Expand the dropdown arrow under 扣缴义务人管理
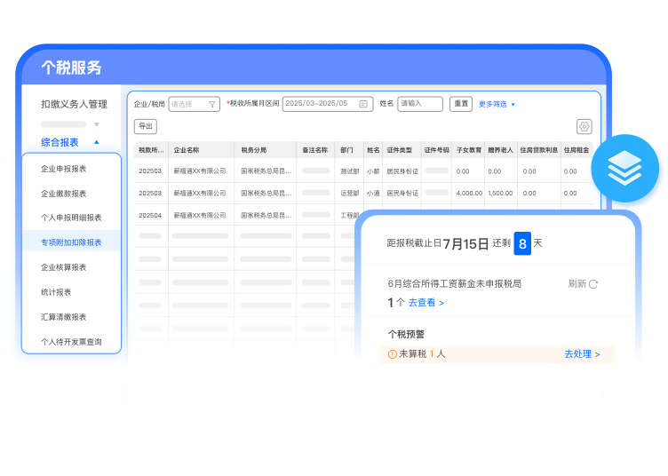This screenshot has width=668, height=476. point(97,124)
